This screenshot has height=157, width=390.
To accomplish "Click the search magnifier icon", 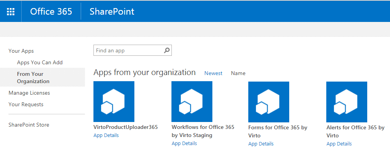I will point(167,50).
